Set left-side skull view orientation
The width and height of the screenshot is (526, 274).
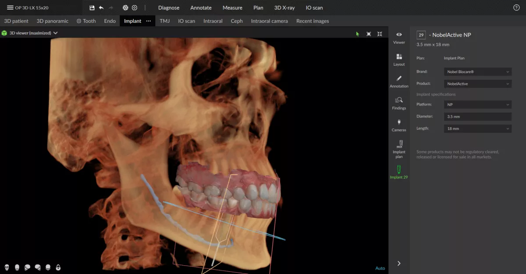pyautogui.click(x=27, y=267)
